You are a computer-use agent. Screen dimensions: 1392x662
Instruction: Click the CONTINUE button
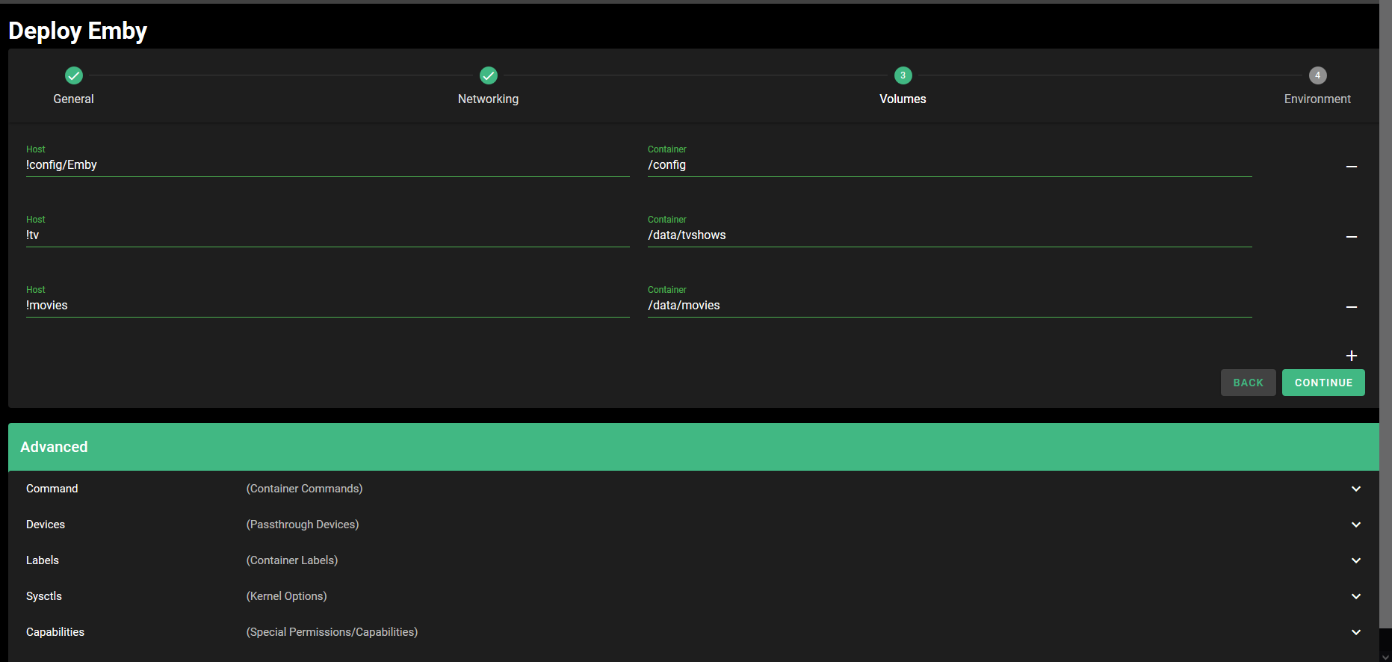click(x=1323, y=383)
